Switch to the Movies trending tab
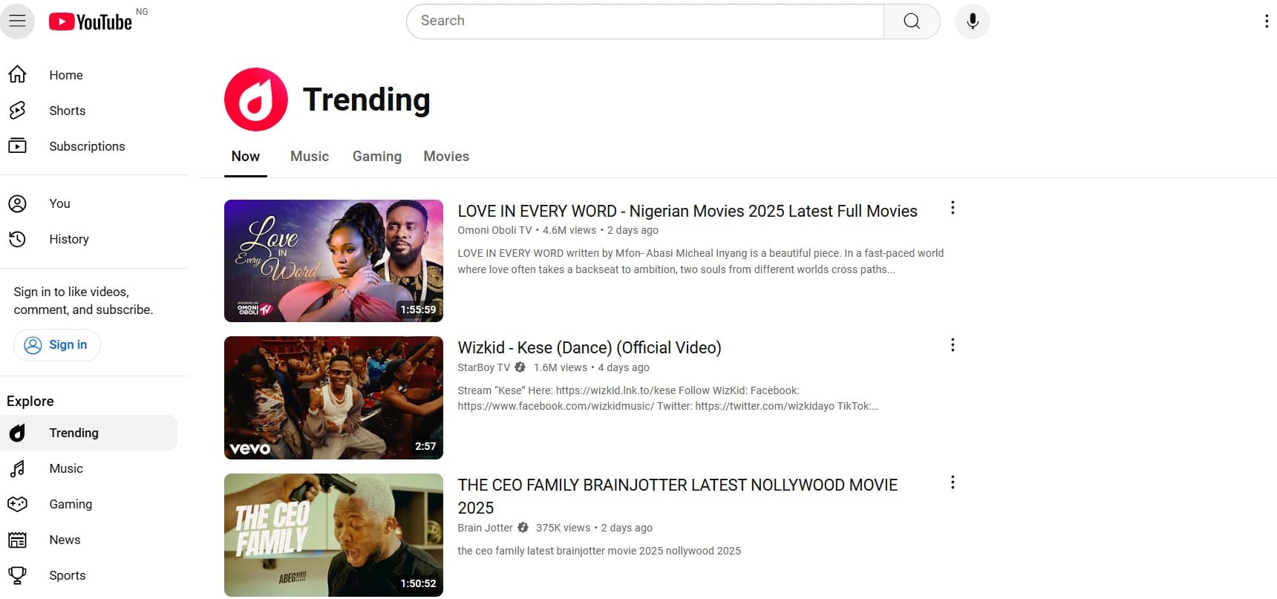This screenshot has width=1277, height=599. [445, 157]
